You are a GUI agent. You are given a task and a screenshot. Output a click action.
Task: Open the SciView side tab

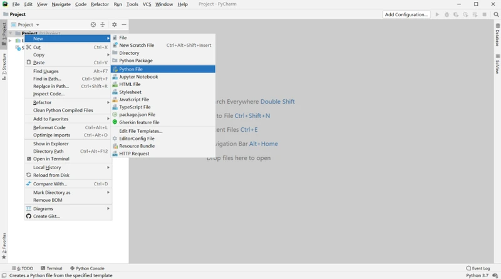click(497, 64)
